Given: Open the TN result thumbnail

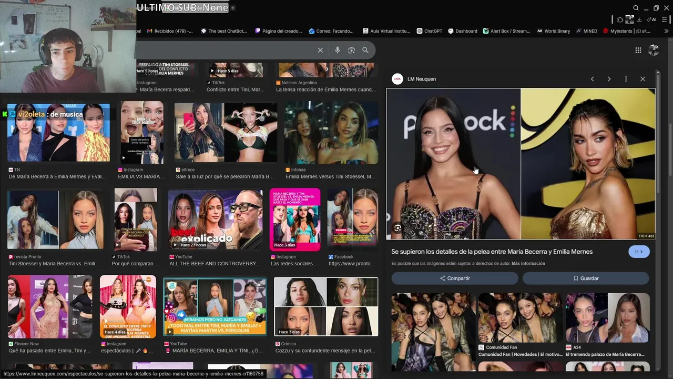Looking at the screenshot, I should pyautogui.click(x=58, y=133).
